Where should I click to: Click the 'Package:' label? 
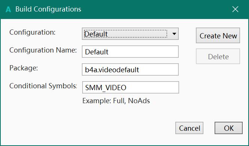[x=24, y=68]
